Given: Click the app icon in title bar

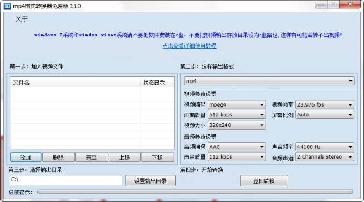Looking at the screenshot, I should 7,6.
